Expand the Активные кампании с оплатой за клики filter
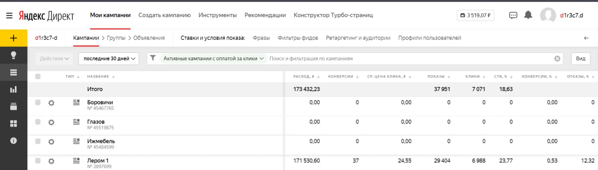 214,59
